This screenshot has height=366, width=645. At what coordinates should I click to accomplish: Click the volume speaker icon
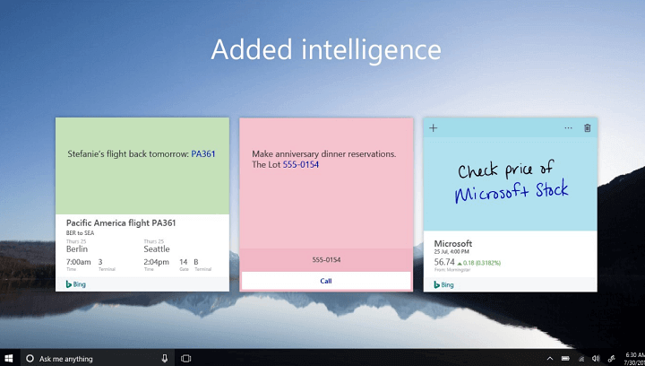click(596, 359)
